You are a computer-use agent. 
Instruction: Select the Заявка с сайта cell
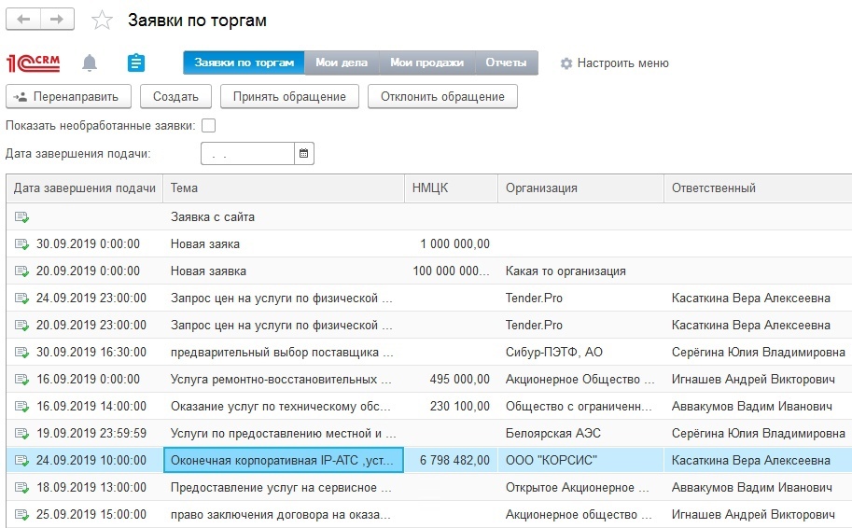[284, 217]
